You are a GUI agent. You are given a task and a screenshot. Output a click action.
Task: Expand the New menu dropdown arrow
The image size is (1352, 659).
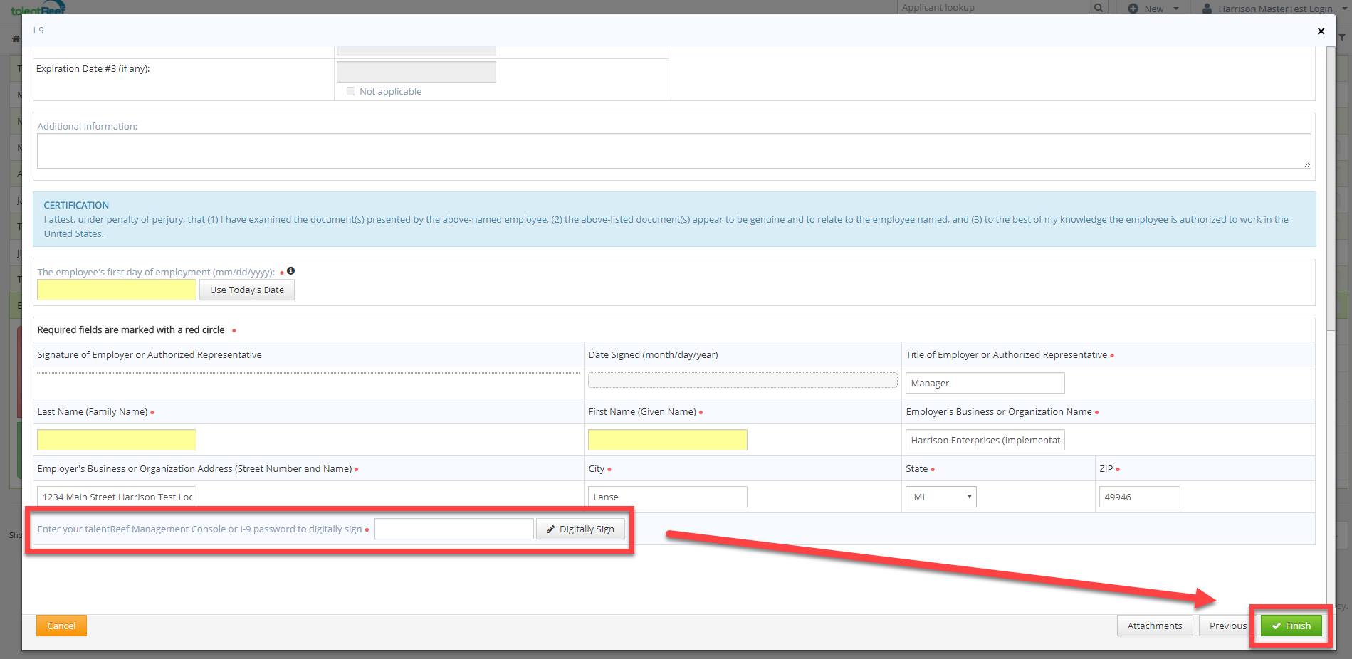coord(1176,9)
